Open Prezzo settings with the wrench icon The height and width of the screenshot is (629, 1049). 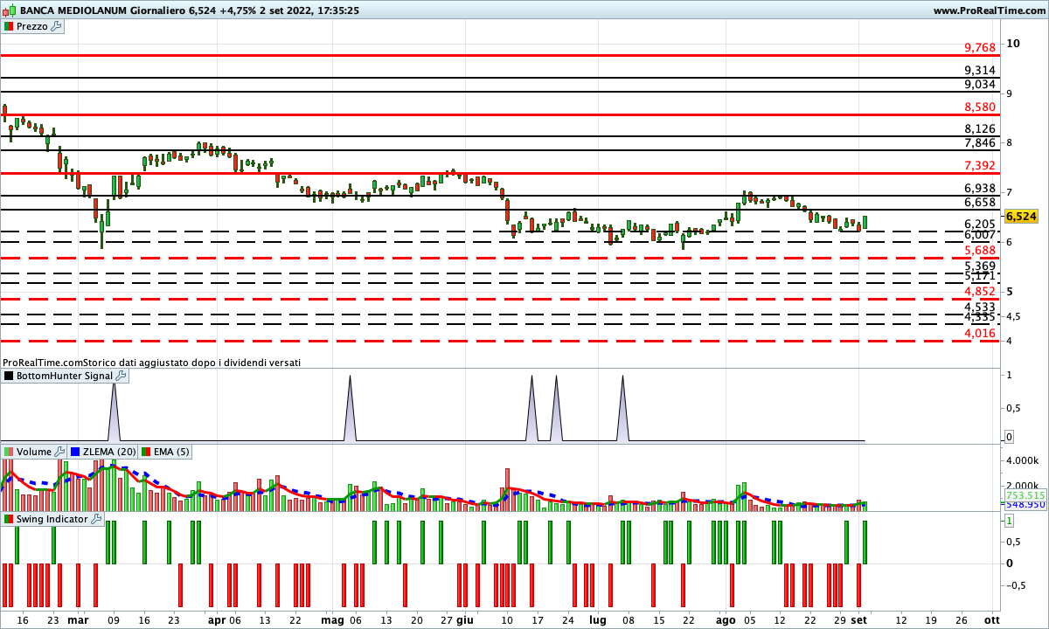pyautogui.click(x=57, y=26)
